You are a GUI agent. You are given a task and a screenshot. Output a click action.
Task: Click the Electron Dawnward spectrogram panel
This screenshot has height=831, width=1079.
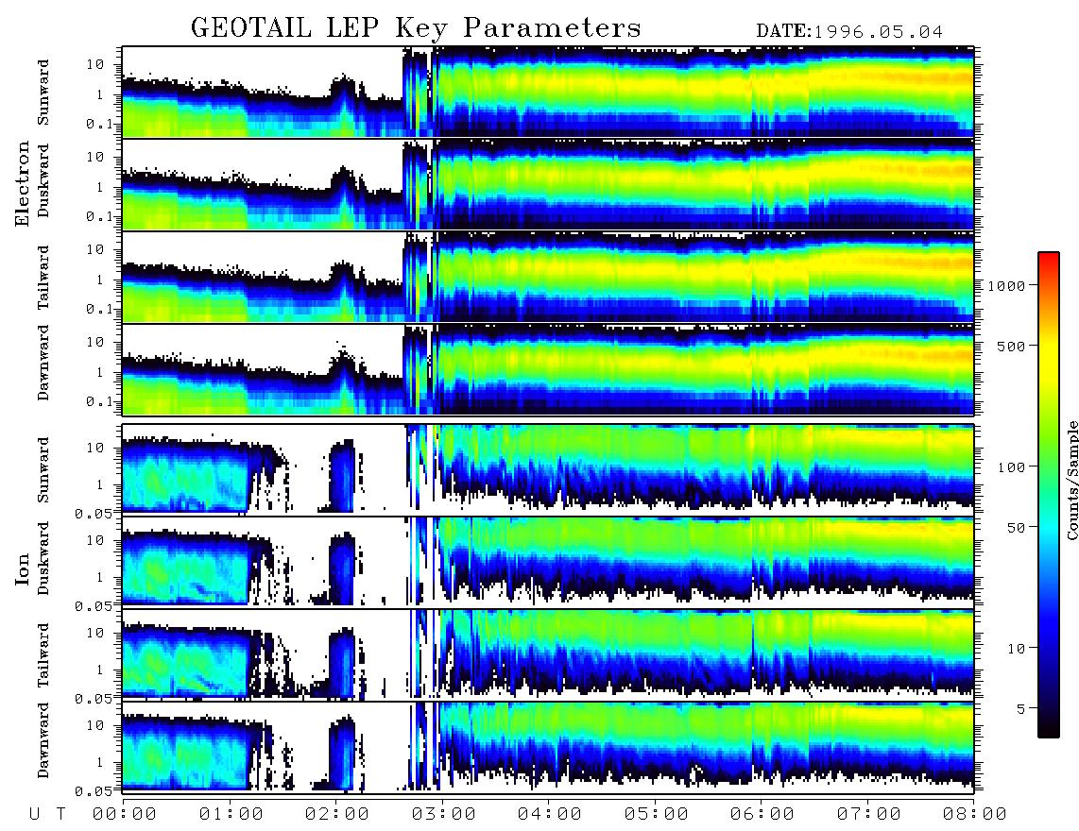pos(548,369)
